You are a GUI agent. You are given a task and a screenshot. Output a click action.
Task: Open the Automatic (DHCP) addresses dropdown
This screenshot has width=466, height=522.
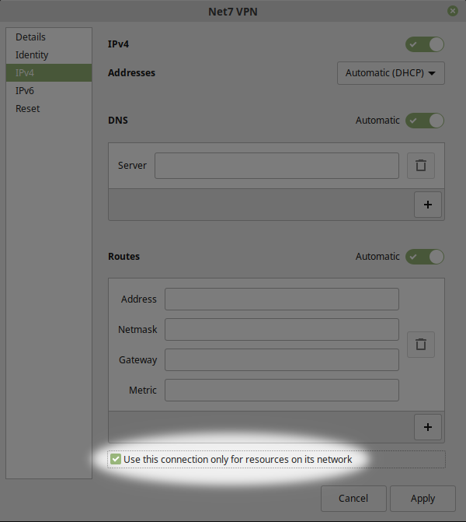(x=391, y=73)
